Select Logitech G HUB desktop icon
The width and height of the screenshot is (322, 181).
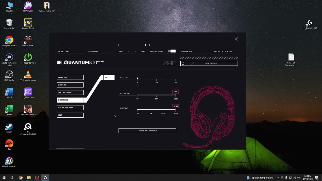[310, 24]
